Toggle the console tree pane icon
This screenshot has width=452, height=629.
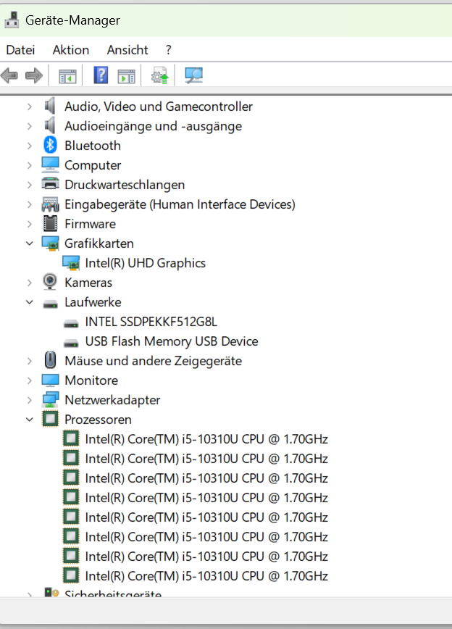point(67,76)
